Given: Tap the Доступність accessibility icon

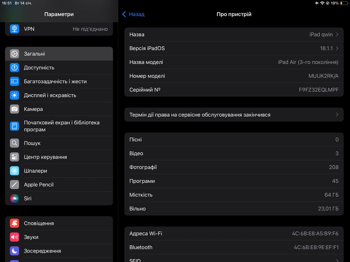Looking at the screenshot, I should (x=14, y=67).
